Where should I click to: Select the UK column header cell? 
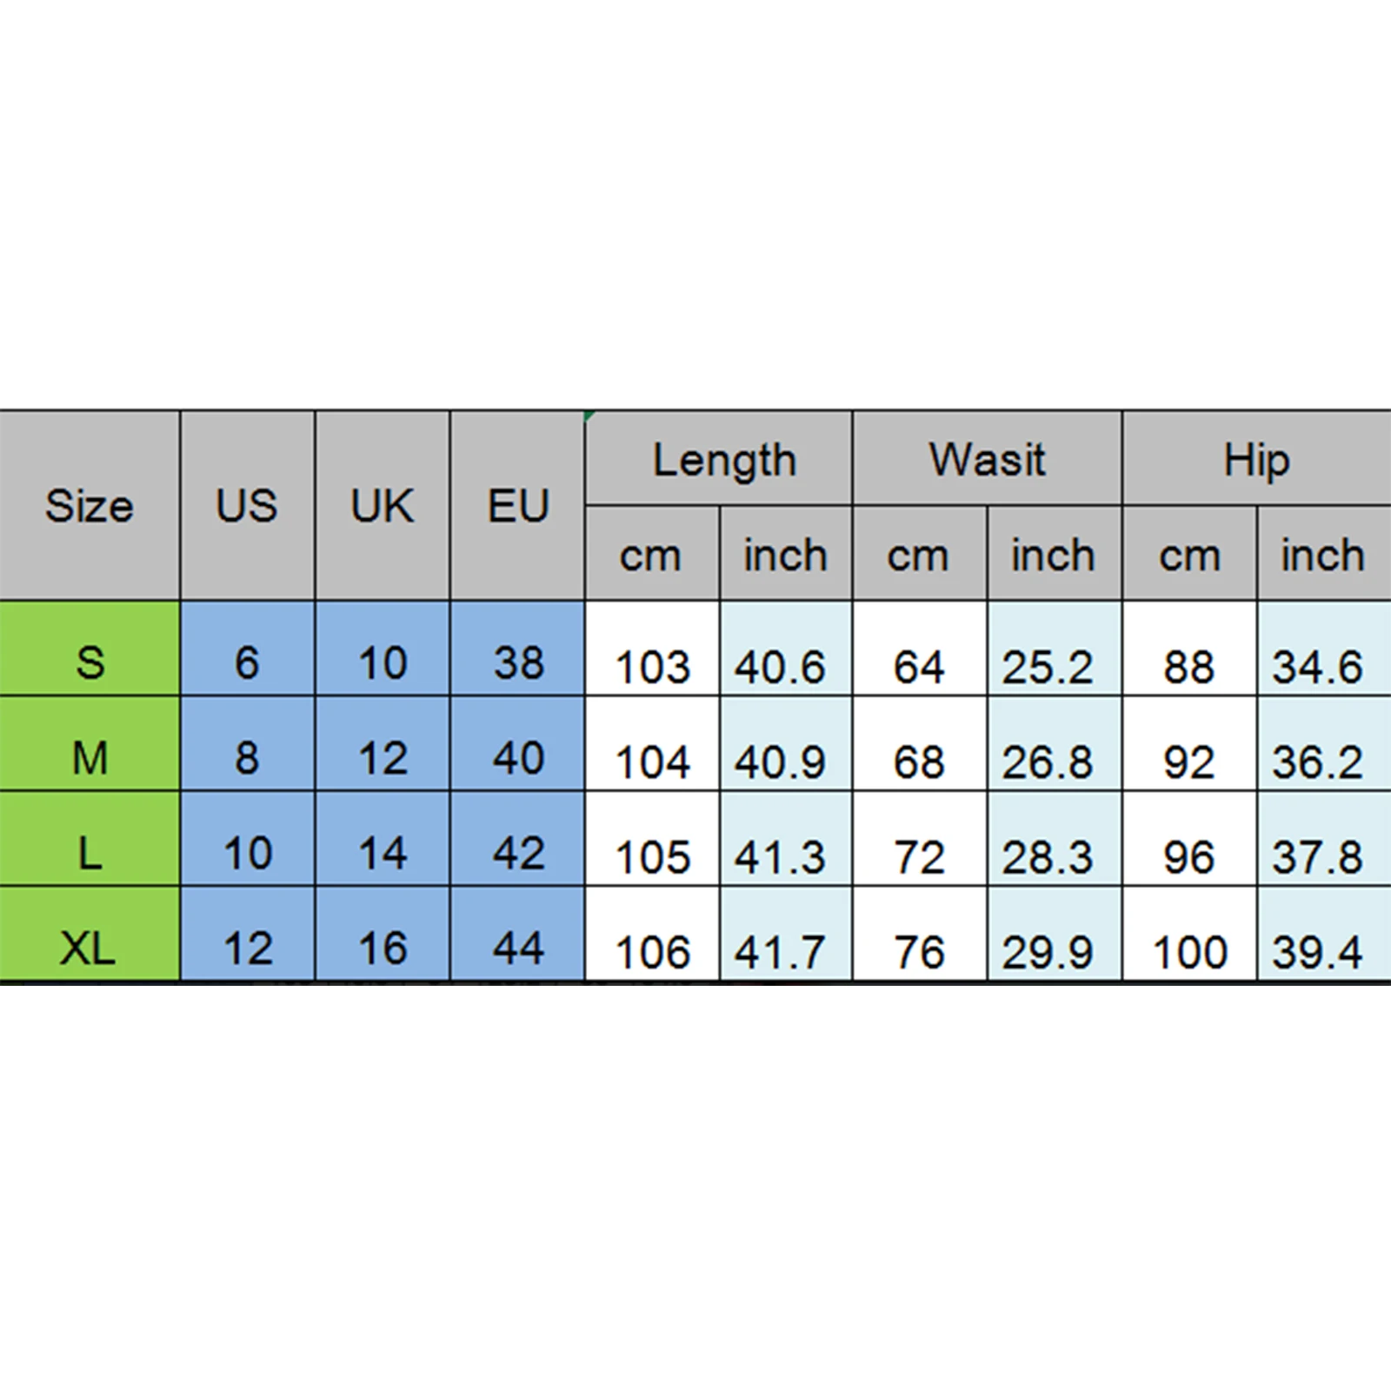(383, 505)
